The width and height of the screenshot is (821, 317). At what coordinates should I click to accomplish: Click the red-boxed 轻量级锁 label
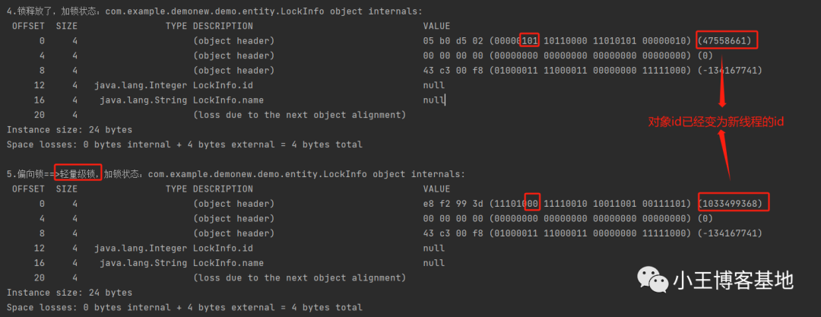[78, 174]
